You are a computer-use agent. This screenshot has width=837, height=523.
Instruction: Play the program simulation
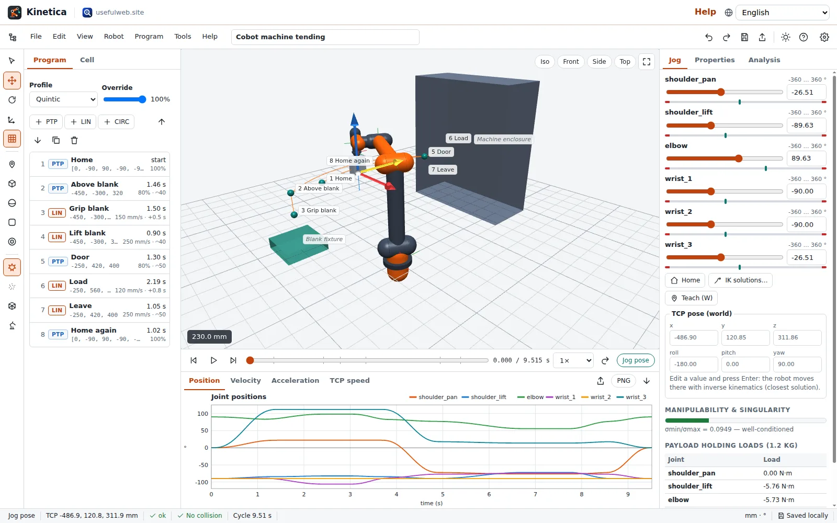click(x=213, y=360)
